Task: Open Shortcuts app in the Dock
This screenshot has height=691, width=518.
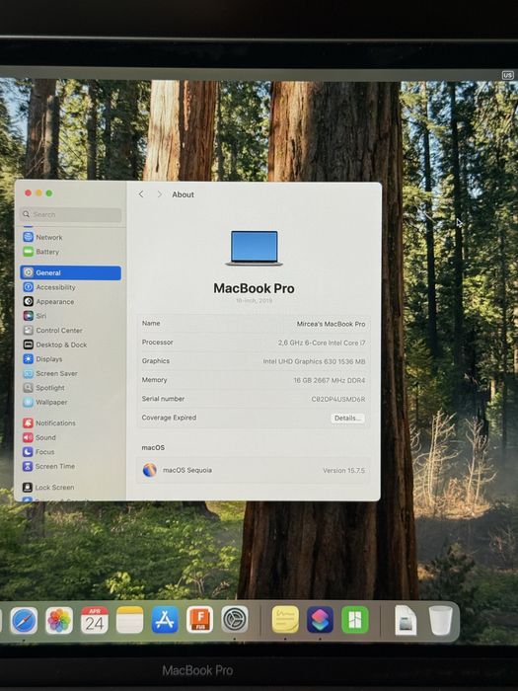Action: (x=320, y=620)
